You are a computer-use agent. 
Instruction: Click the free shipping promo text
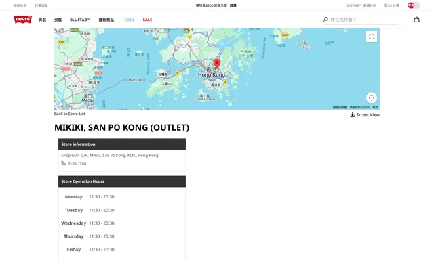212,5
